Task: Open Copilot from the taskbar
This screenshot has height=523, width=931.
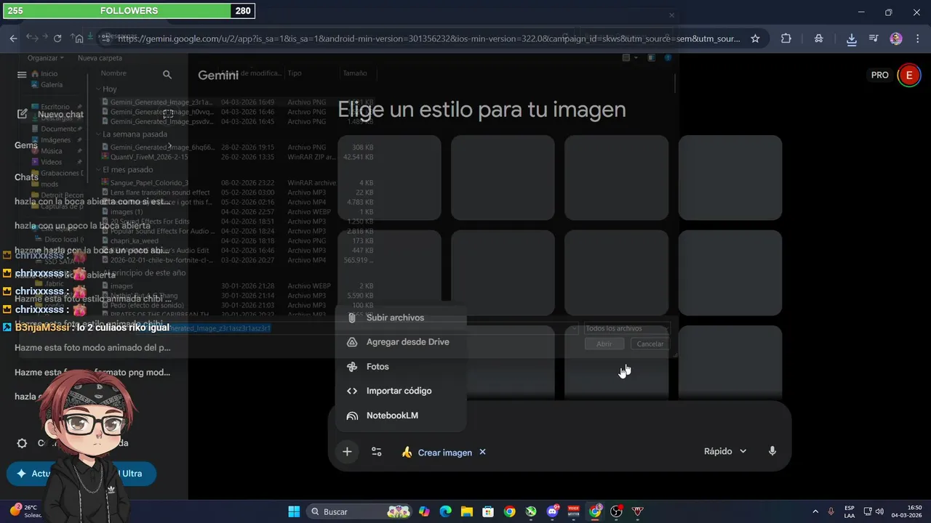Action: coord(424,511)
